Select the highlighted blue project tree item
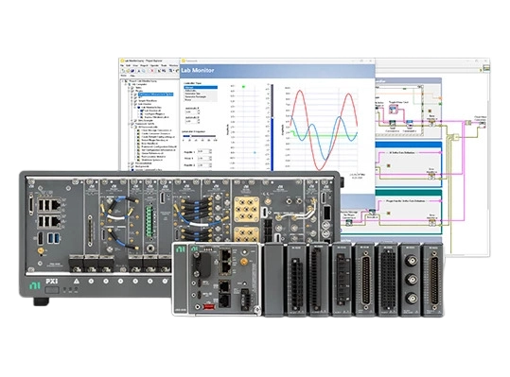Image resolution: width=510 pixels, height=377 pixels. tap(156, 94)
